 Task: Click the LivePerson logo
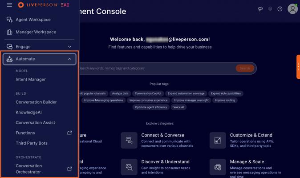pyautogui.click(x=44, y=5)
